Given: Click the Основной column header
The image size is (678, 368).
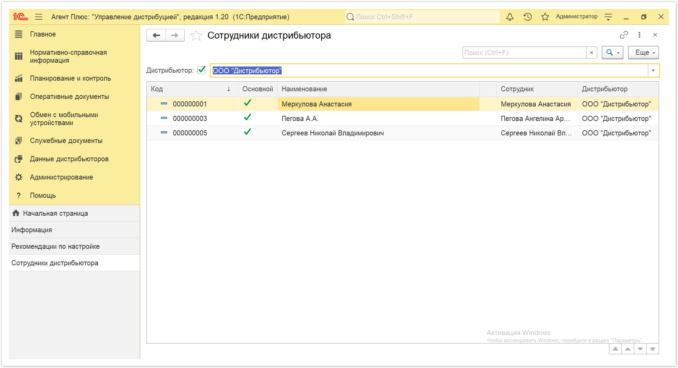Looking at the screenshot, I should 258,89.
